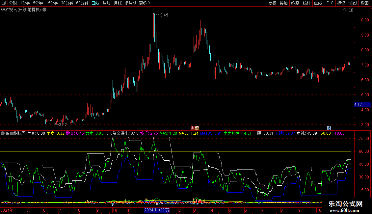Toggle the sidebar panel icon at top-left
The width and height of the screenshot is (372, 214).
tap(4, 3)
